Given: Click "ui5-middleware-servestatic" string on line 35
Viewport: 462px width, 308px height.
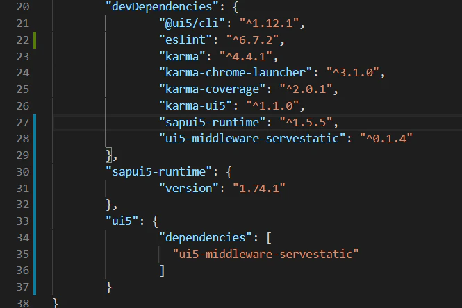Looking at the screenshot, I should (x=266, y=254).
